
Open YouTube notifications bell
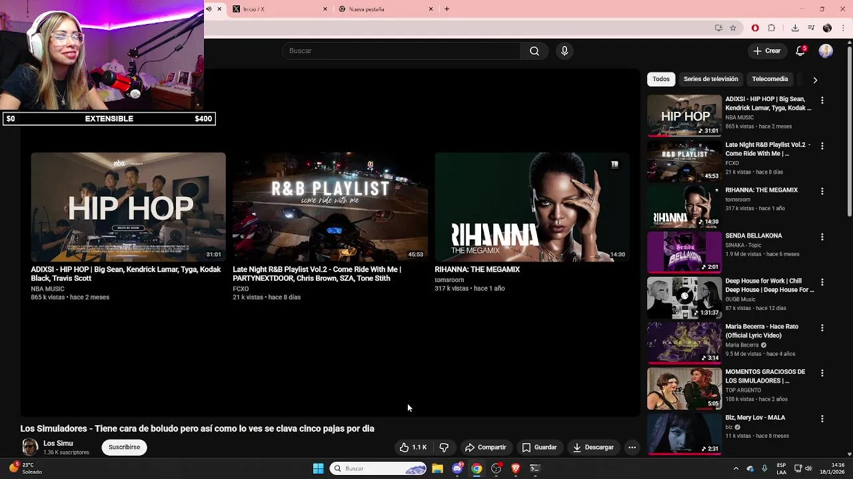801,51
